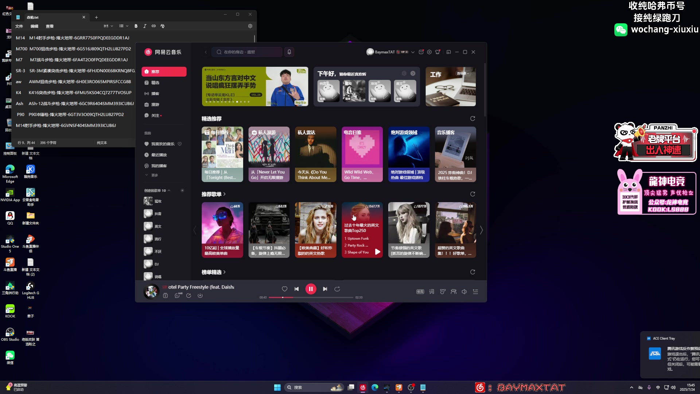
Task: Add a new playlist with plus icon
Action: 182,190
